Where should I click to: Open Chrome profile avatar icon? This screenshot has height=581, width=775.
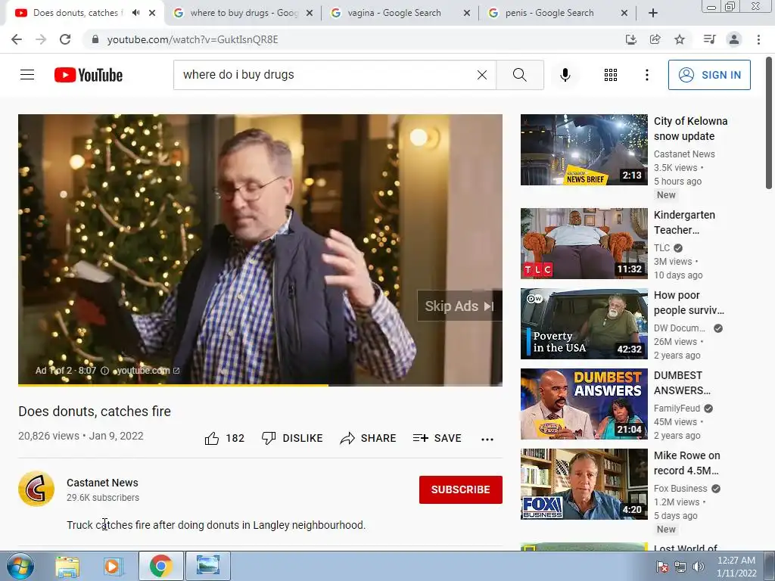pos(734,39)
